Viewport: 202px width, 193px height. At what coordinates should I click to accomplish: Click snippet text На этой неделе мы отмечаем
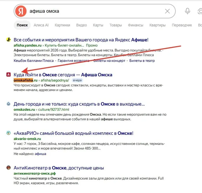(90, 117)
